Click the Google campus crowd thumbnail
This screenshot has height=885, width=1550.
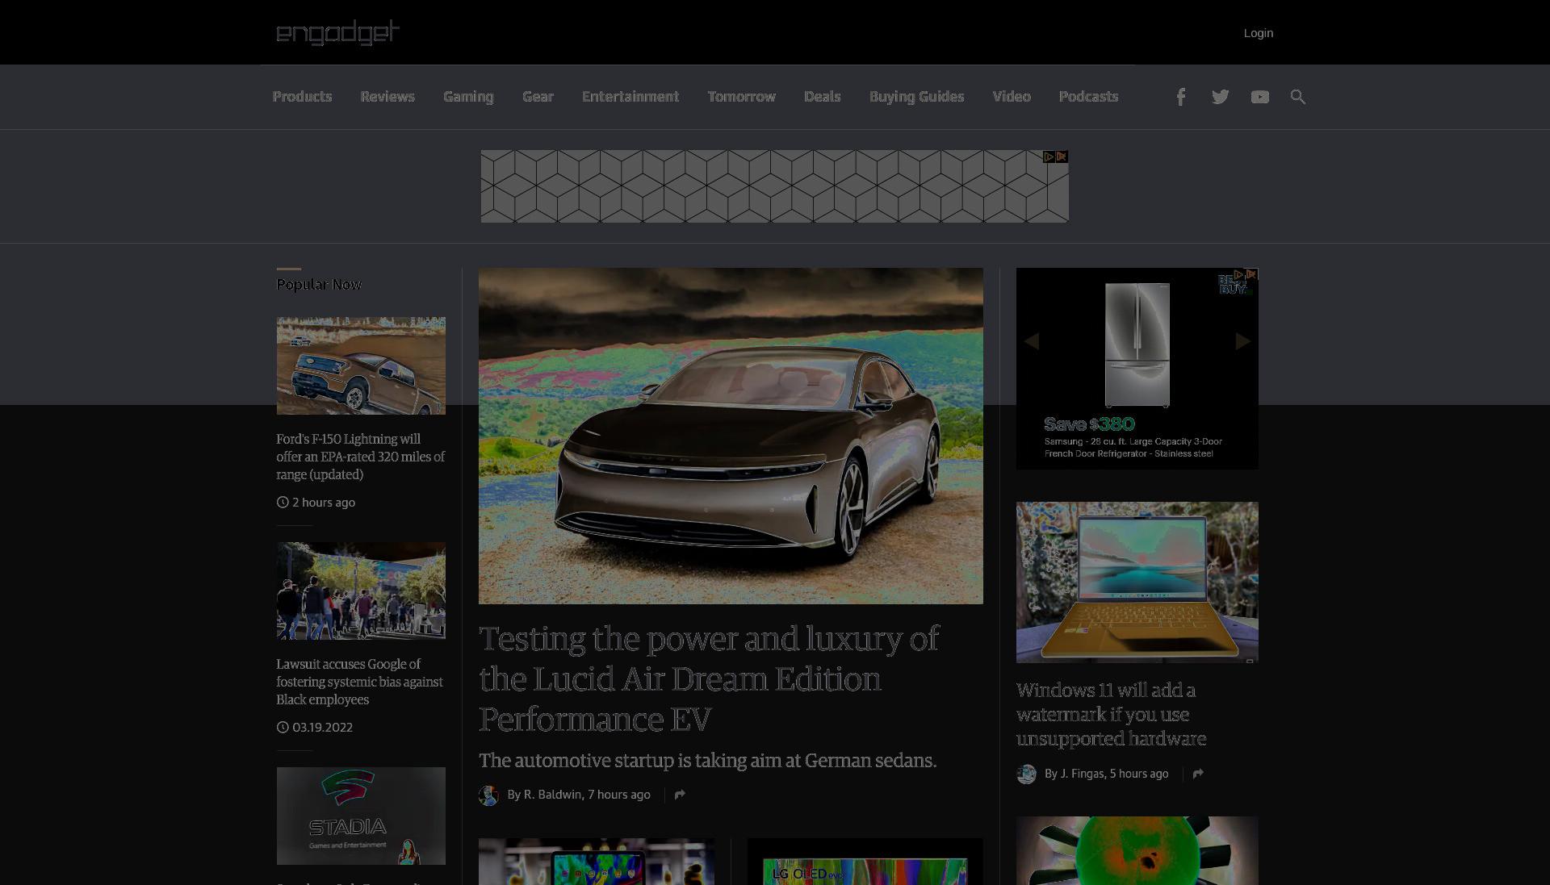(x=361, y=591)
